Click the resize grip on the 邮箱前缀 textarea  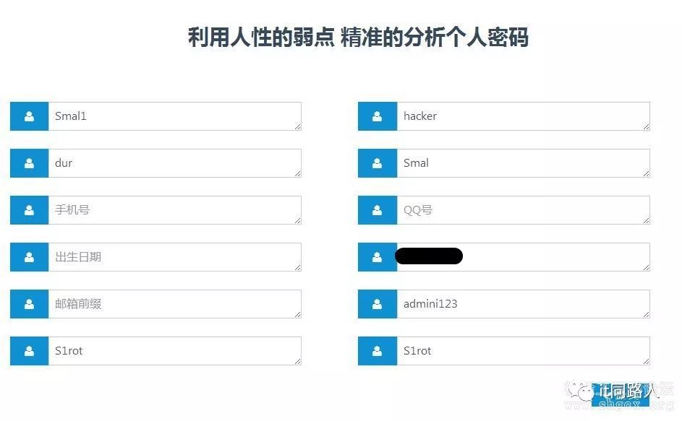point(297,314)
